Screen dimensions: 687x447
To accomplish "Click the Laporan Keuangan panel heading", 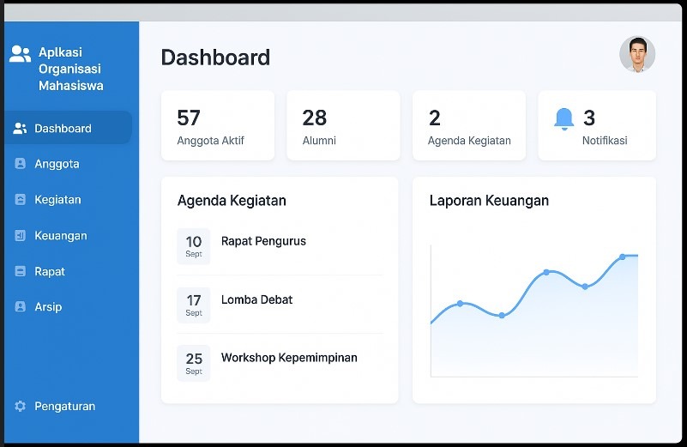I will pos(489,201).
